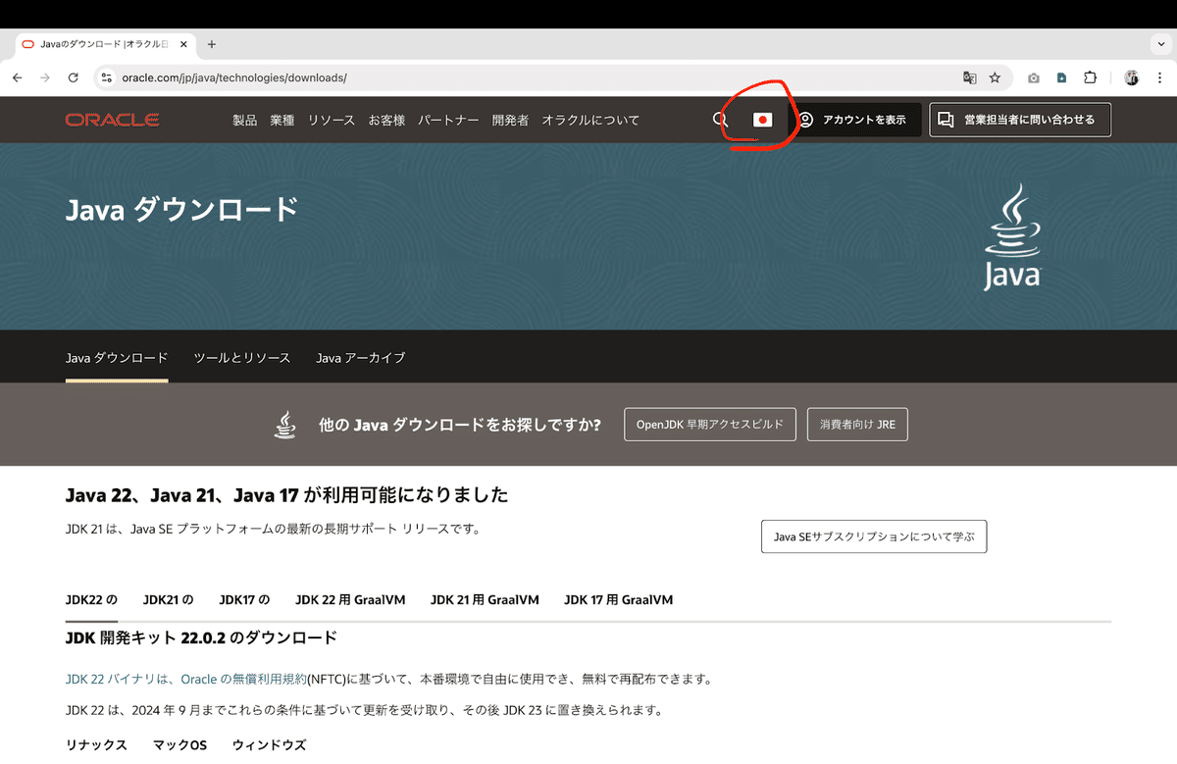Select the リナックス OS tab
The image size is (1177, 764).
tap(96, 745)
